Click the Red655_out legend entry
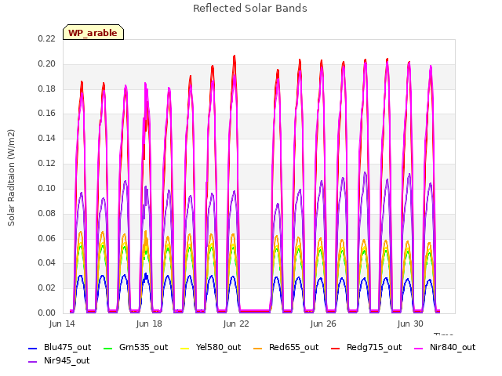Image resolution: width=502 pixels, height=376 pixels. pos(286,347)
